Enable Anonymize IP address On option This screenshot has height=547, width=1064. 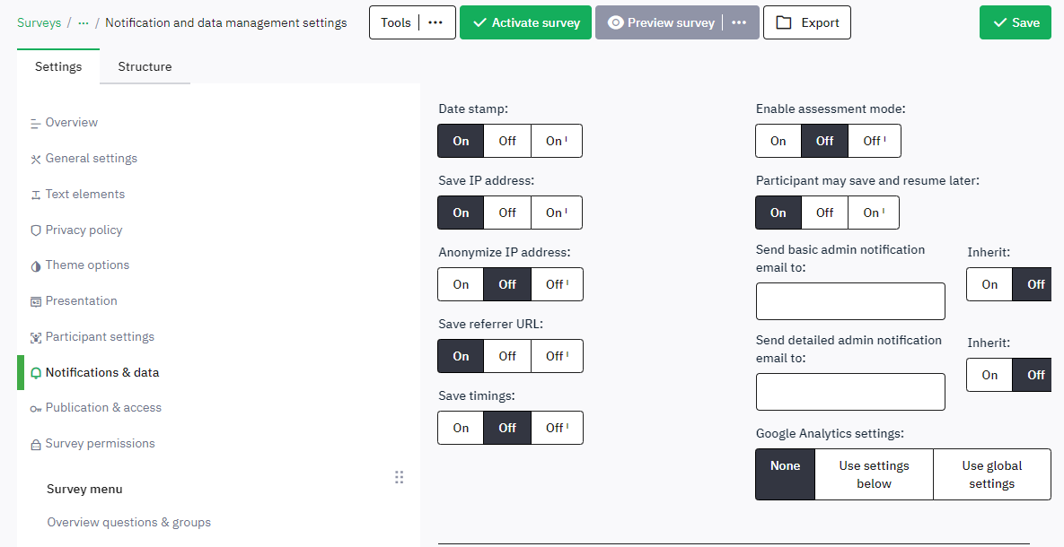click(461, 284)
